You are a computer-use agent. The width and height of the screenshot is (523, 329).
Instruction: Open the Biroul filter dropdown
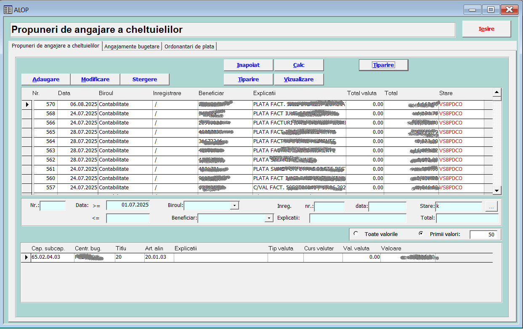coord(234,205)
